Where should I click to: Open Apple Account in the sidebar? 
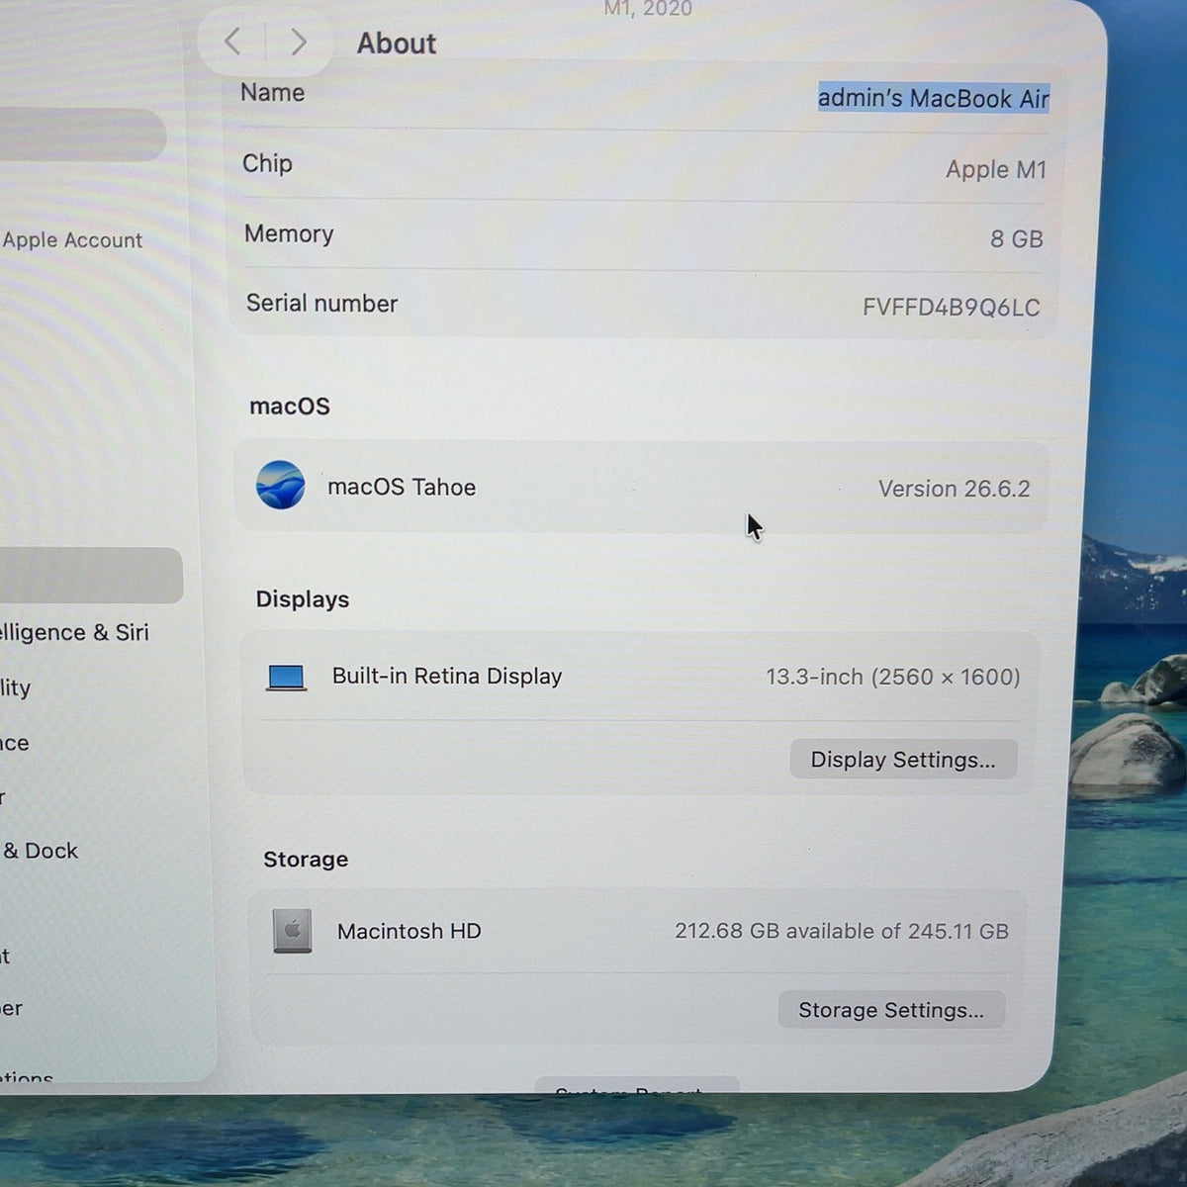point(72,240)
